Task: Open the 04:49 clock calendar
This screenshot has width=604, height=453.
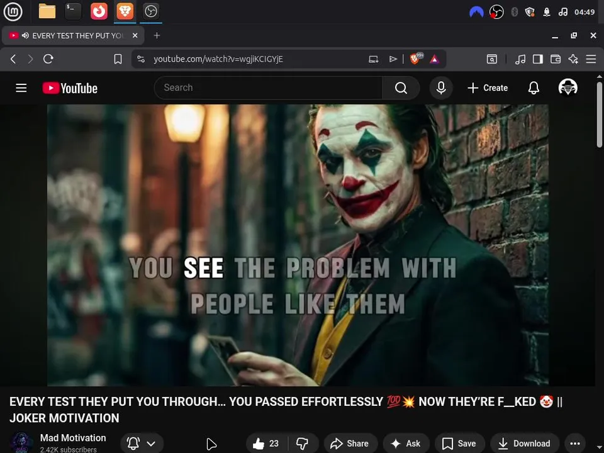Action: click(584, 13)
